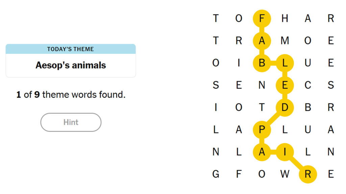
Task: Select the unhighlighted F in the bottom row
Action: point(239,174)
